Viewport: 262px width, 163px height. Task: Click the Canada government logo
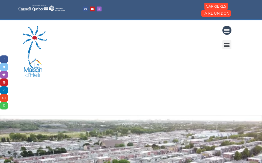[25, 9]
